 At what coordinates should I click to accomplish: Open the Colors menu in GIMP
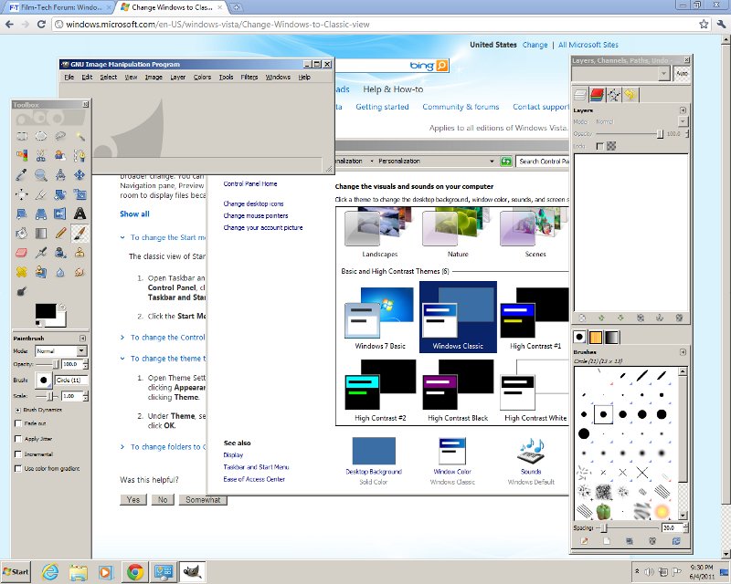(x=202, y=78)
